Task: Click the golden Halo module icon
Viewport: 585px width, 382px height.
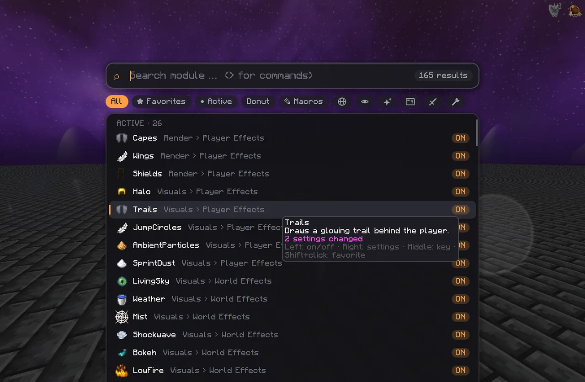Action: [x=122, y=191]
